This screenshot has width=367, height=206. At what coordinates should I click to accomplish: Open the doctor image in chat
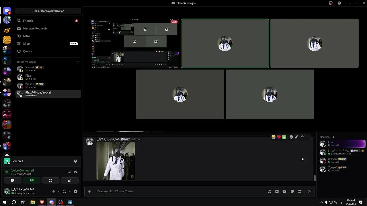[x=116, y=161]
